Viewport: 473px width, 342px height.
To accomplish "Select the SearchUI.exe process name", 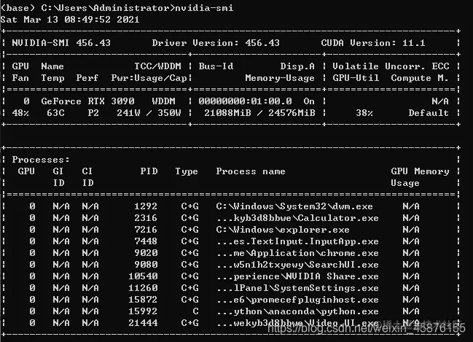I will point(297,265).
